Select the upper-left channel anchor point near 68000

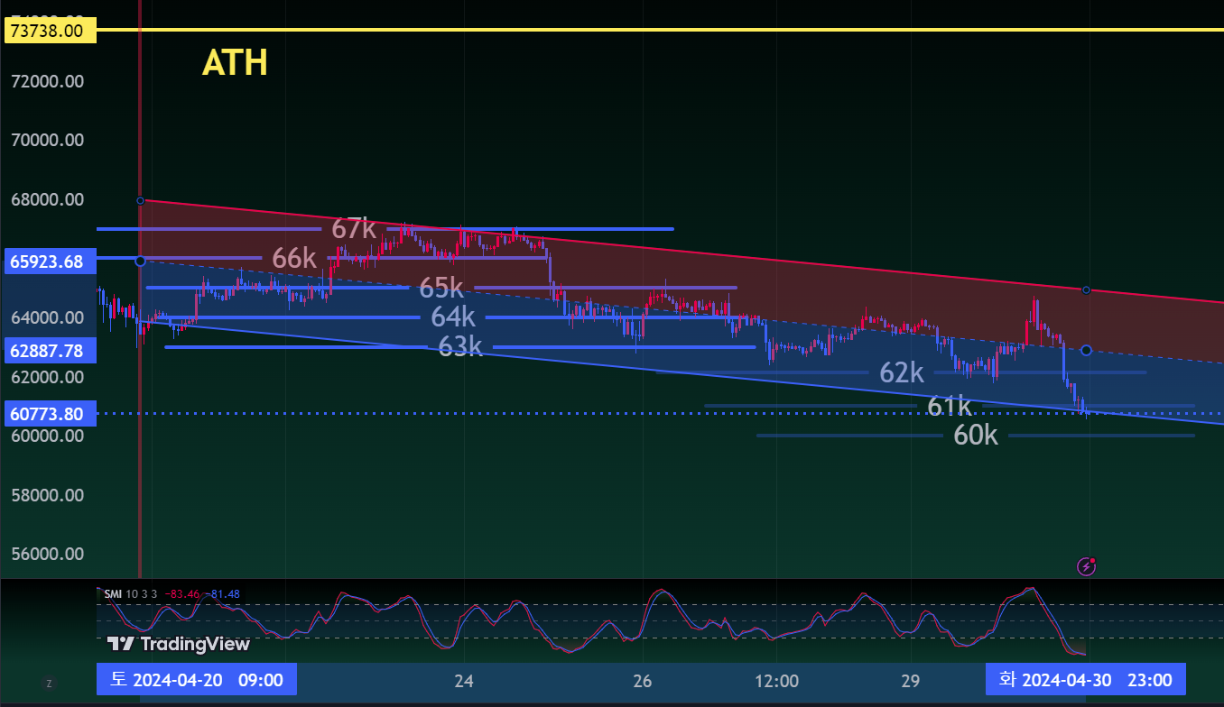pyautogui.click(x=140, y=200)
